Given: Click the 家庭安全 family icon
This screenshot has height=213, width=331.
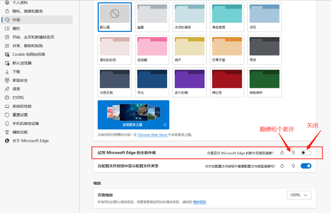Looking at the screenshot, I should [x=7, y=80].
